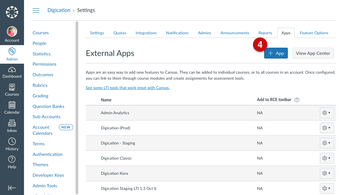The width and height of the screenshot is (343, 195).
Task: Open Terms in account sidebar
Action: tap(39, 144)
